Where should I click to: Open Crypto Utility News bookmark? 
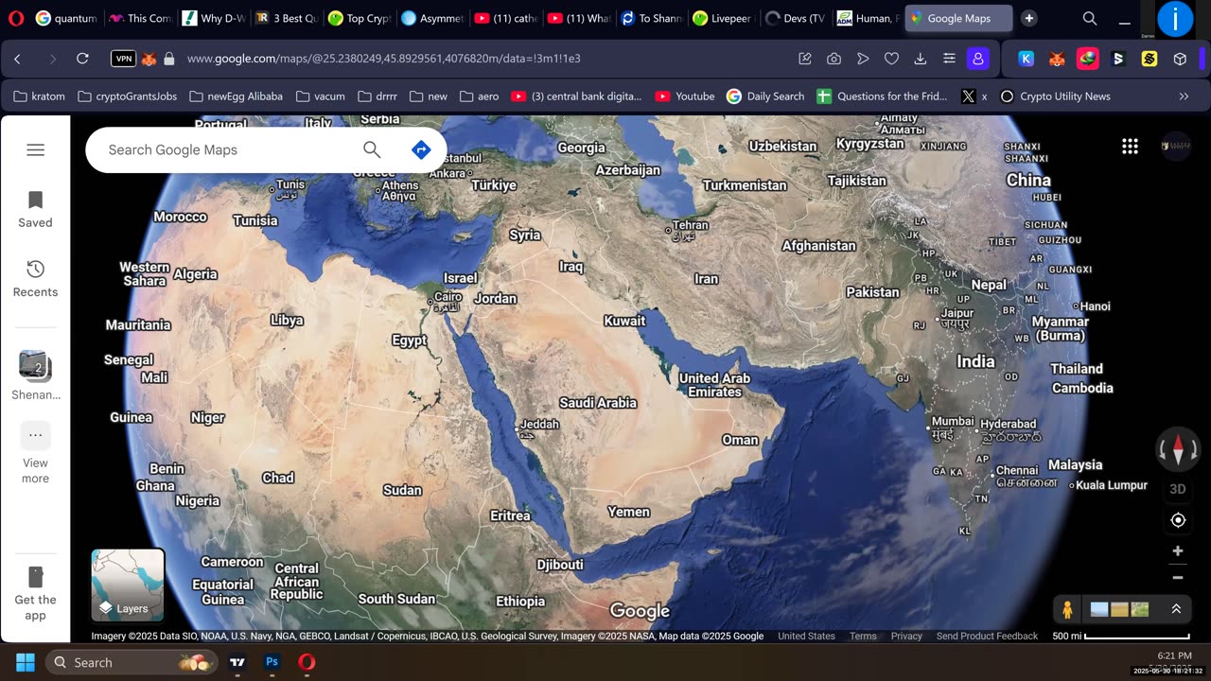[1055, 96]
